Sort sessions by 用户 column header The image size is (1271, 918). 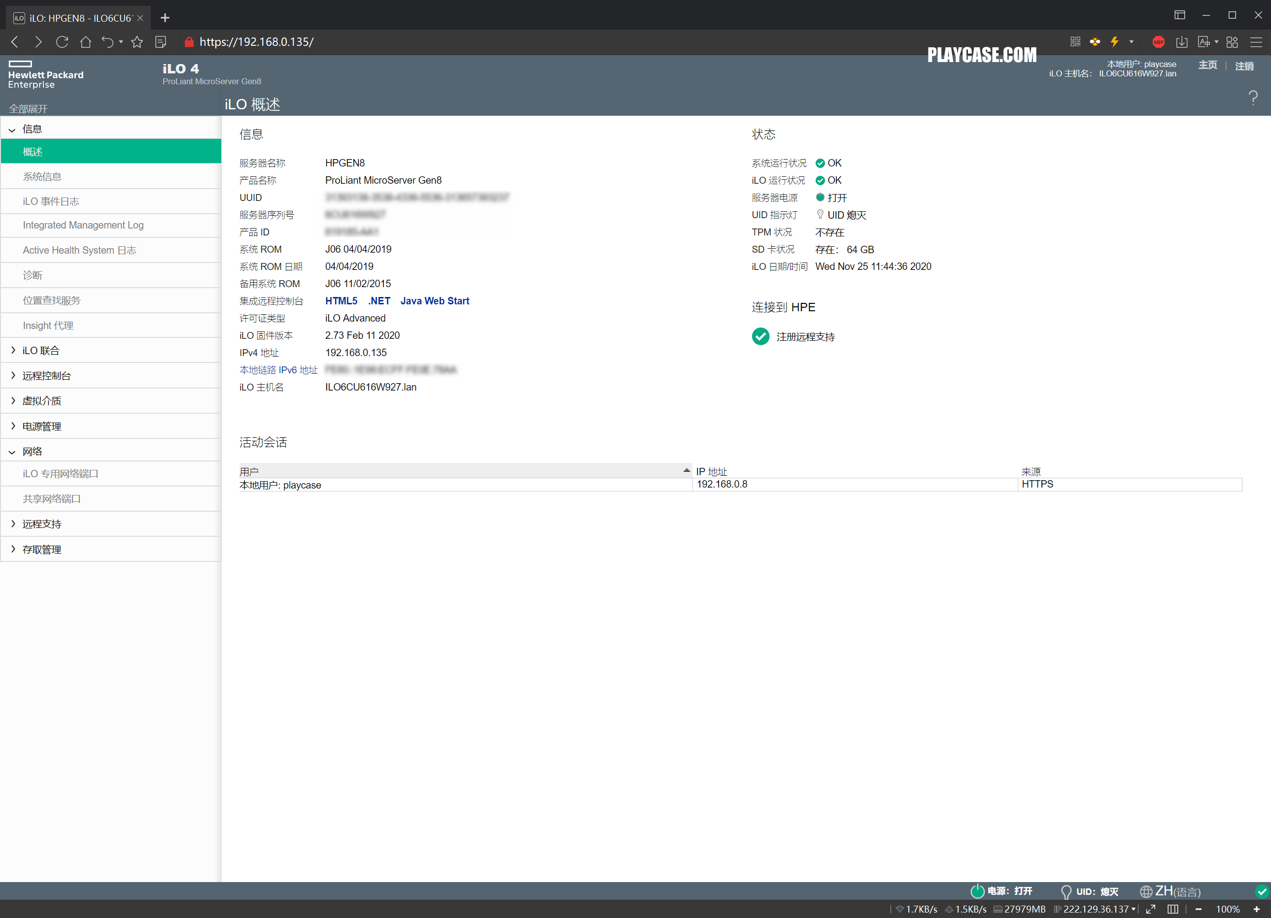click(465, 471)
